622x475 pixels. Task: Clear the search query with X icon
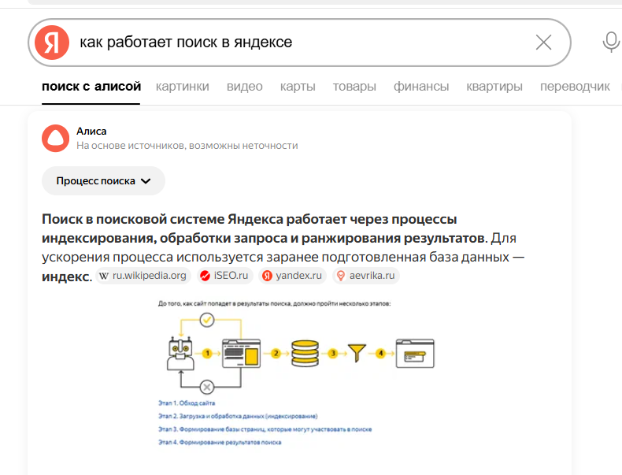(x=543, y=42)
